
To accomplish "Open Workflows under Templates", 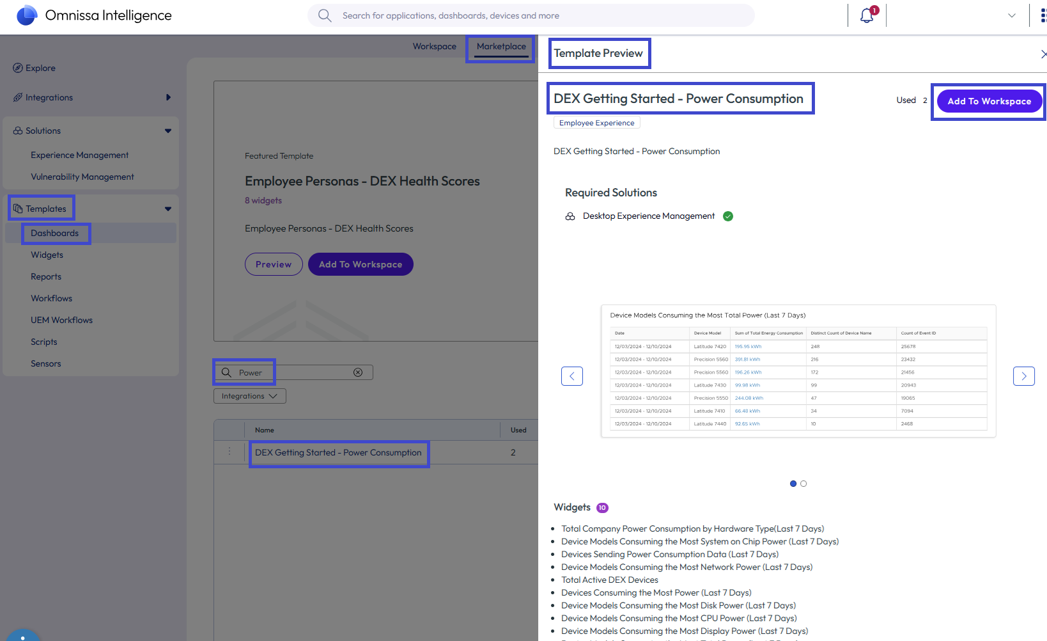I will tap(52, 298).
